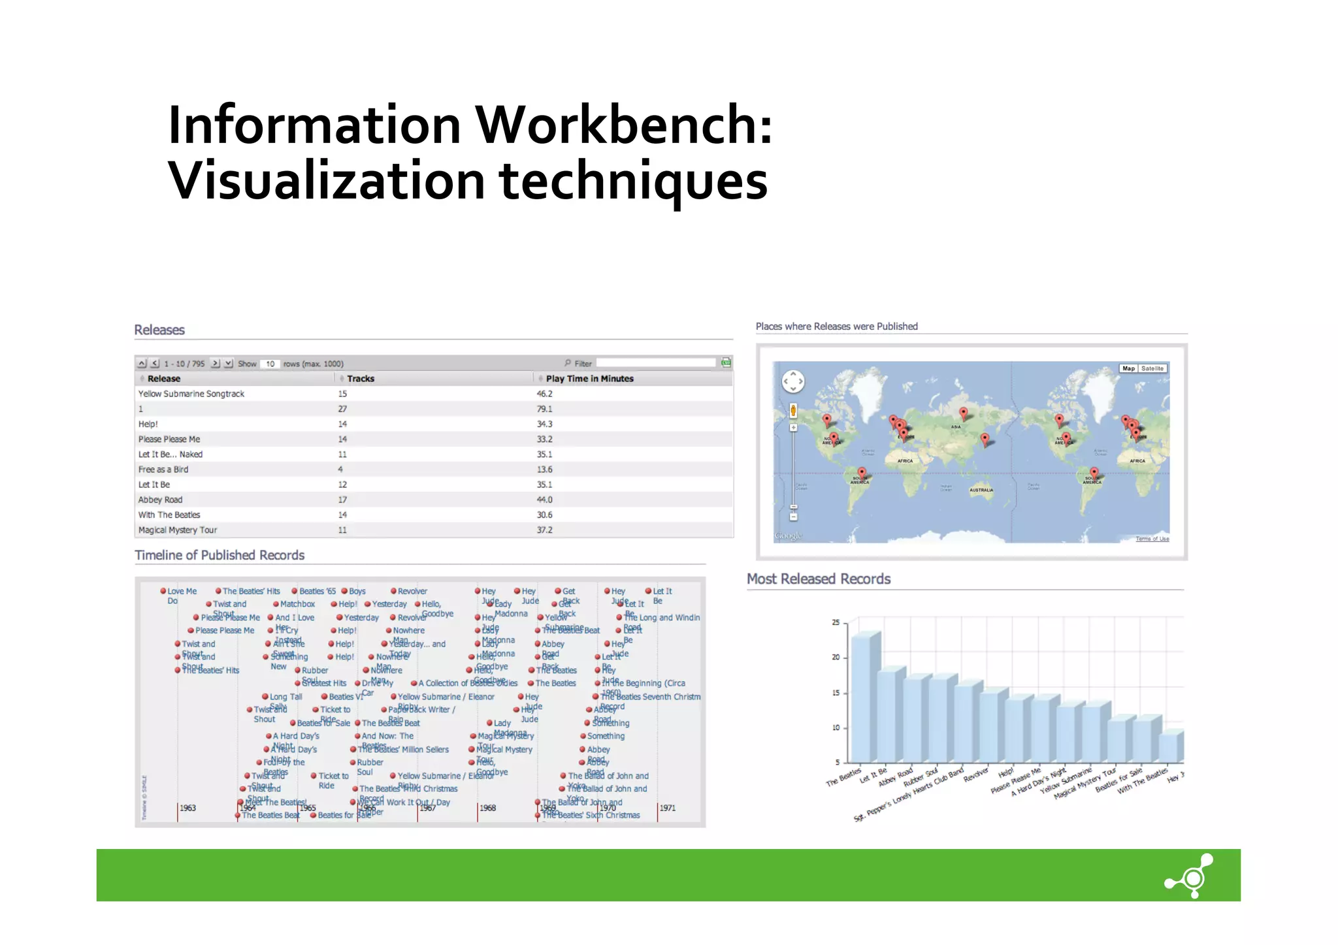
Task: Click the 'Let It Be' chart bar
Action: (890, 715)
